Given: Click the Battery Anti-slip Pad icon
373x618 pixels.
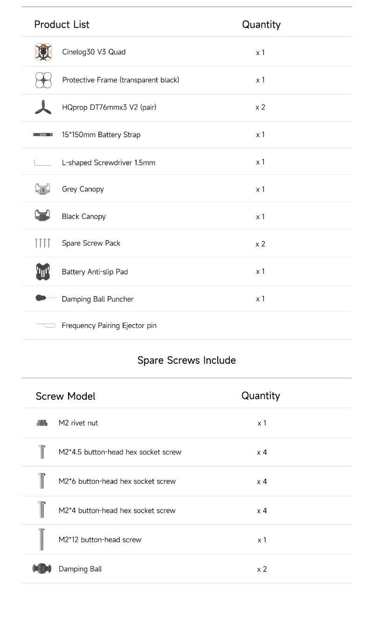Looking at the screenshot, I should (42, 271).
